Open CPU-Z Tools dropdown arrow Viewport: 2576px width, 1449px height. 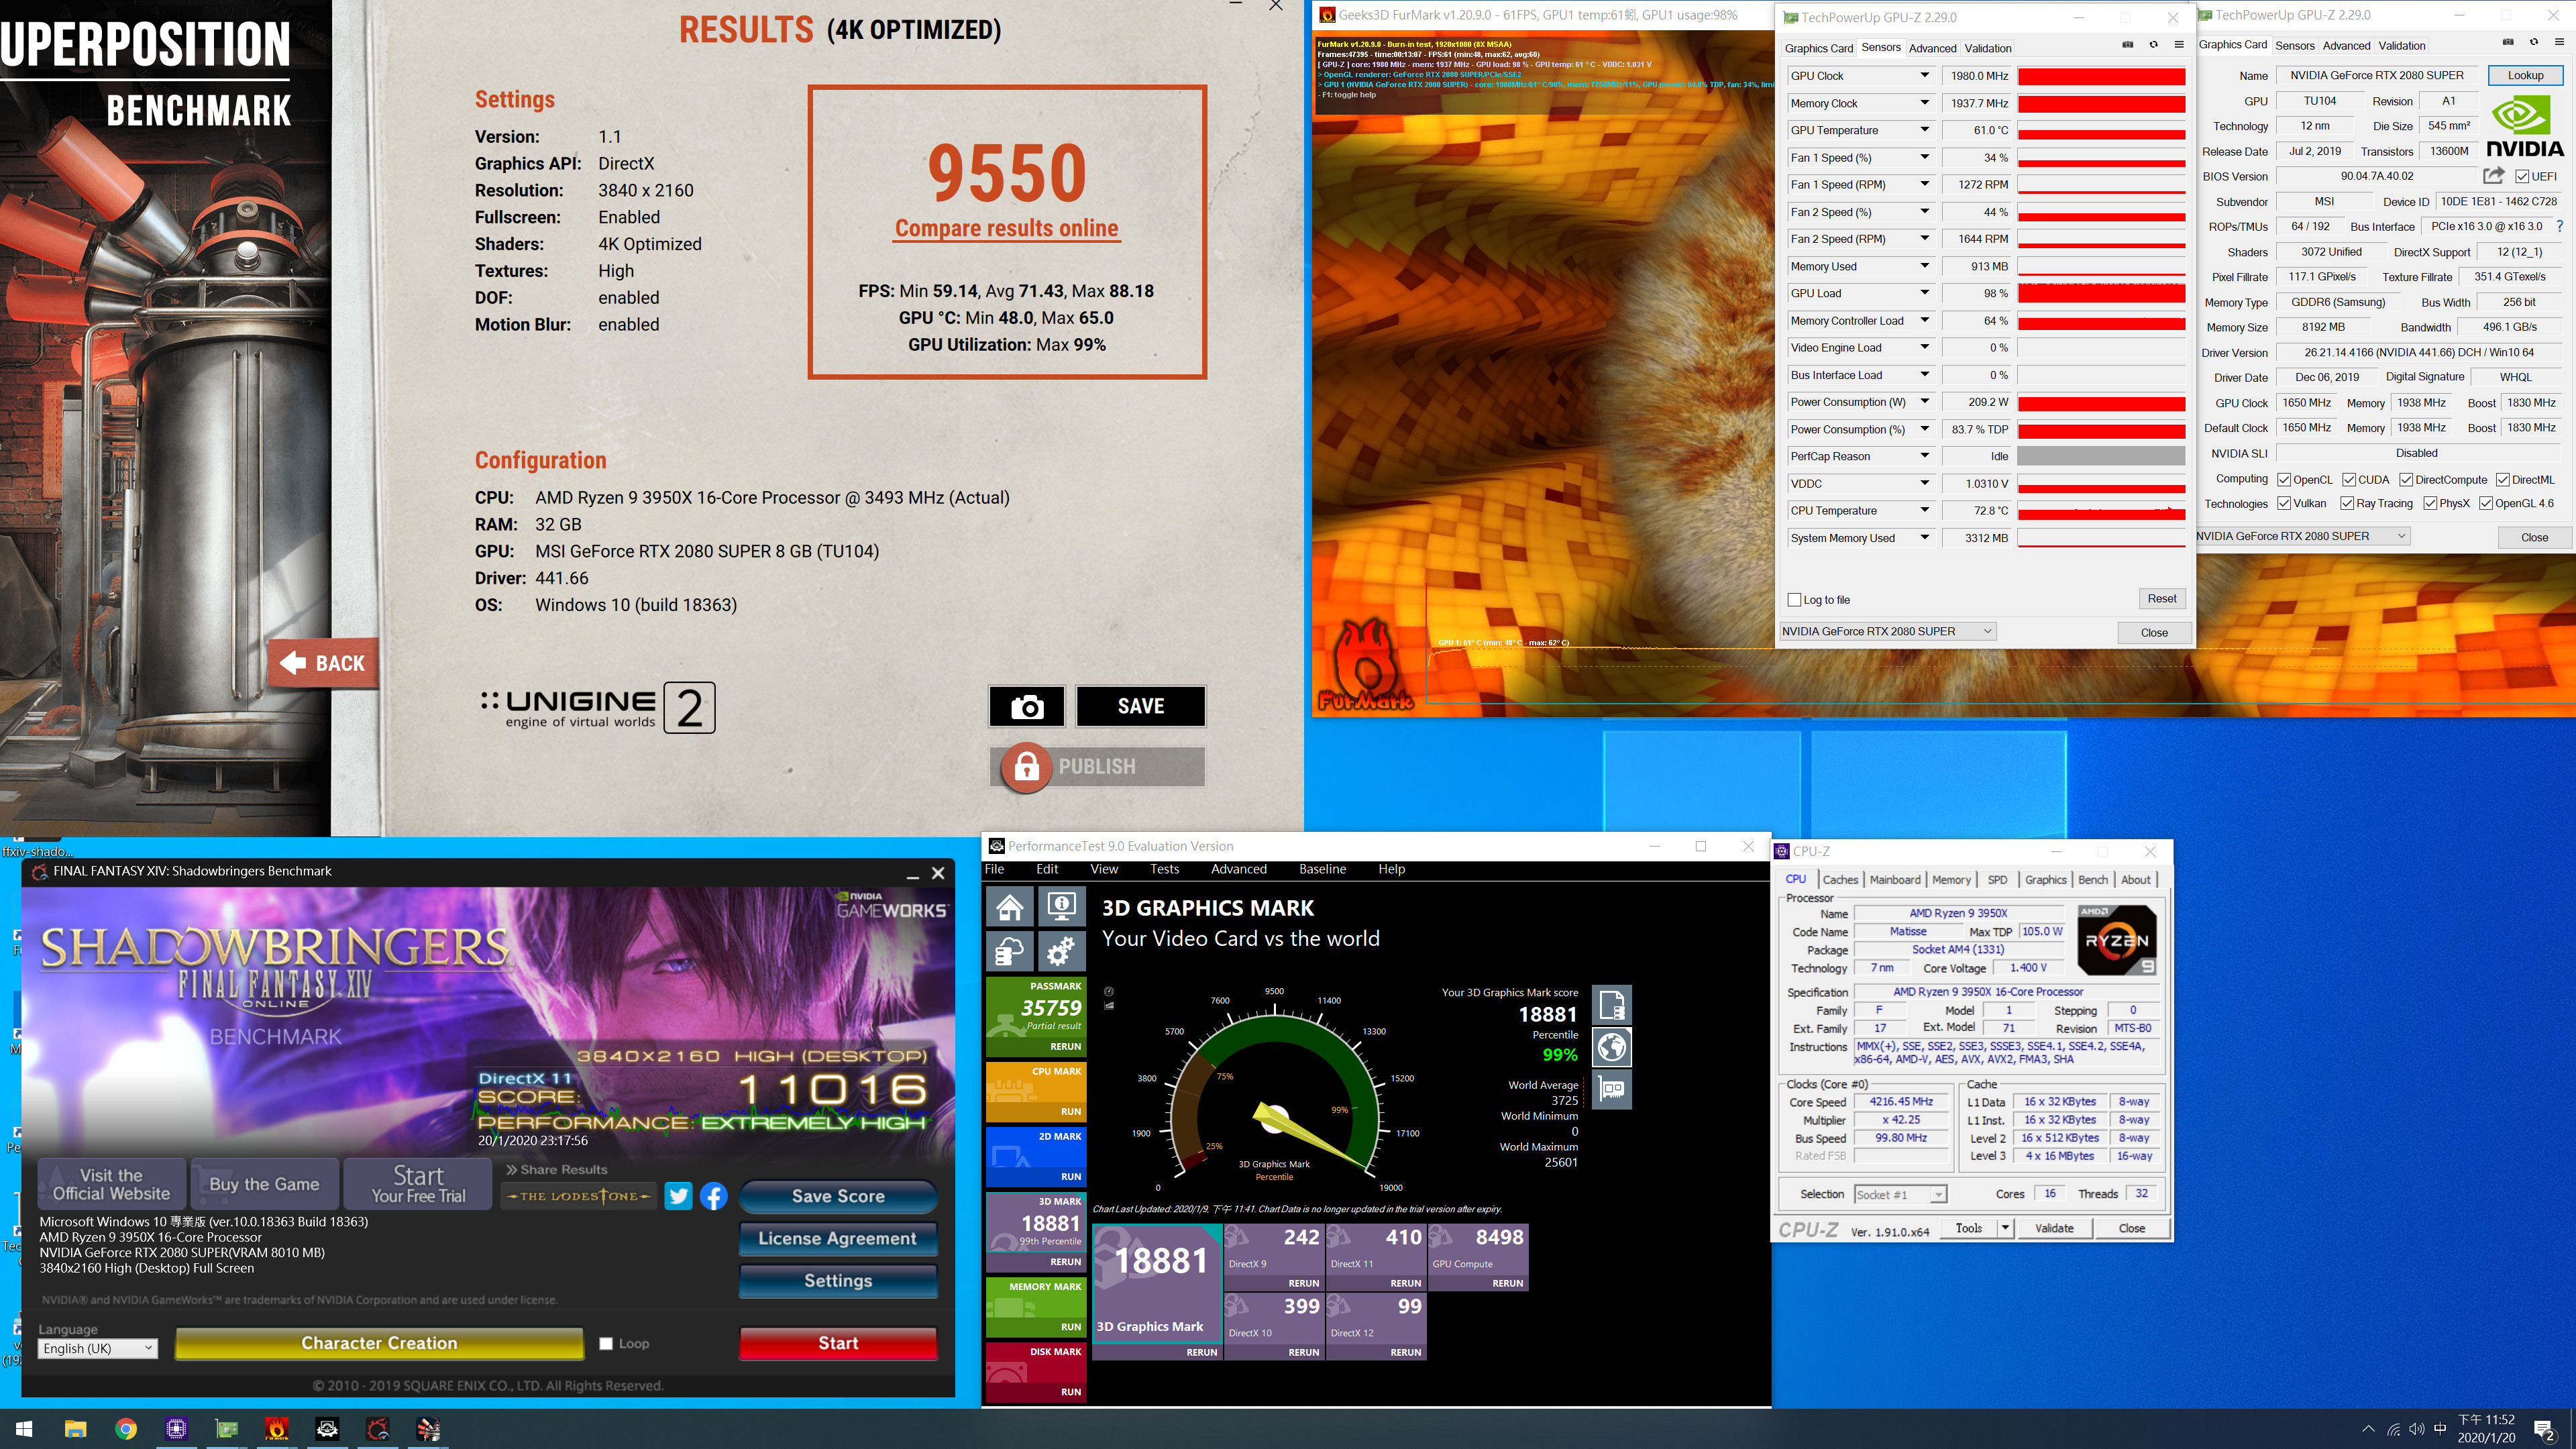point(2005,1228)
